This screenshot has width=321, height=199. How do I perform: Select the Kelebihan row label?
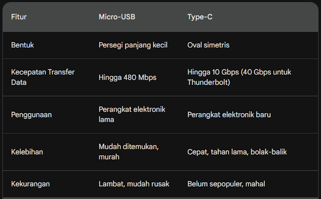click(27, 152)
